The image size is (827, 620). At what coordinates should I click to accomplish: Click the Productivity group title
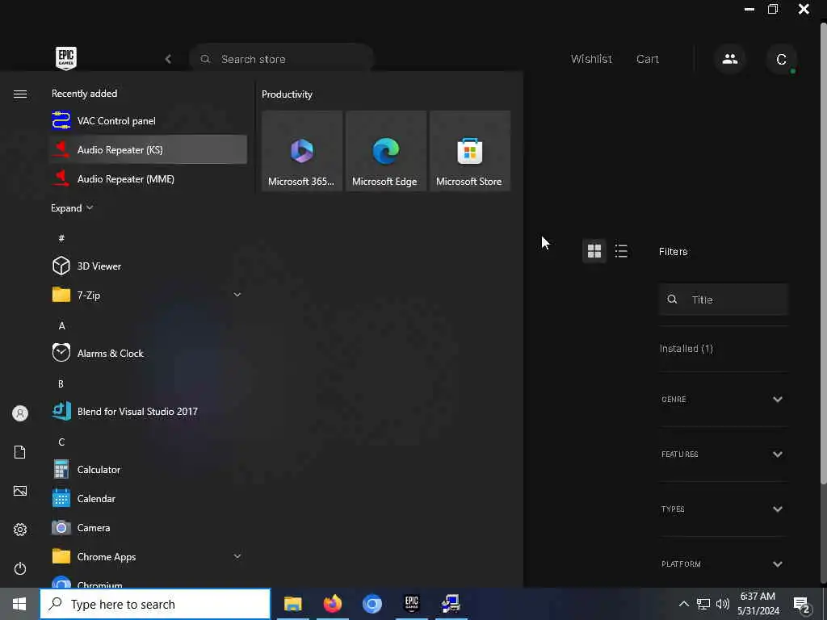tap(287, 94)
